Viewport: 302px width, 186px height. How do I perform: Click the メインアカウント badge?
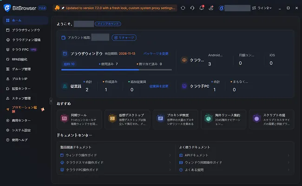point(108,24)
